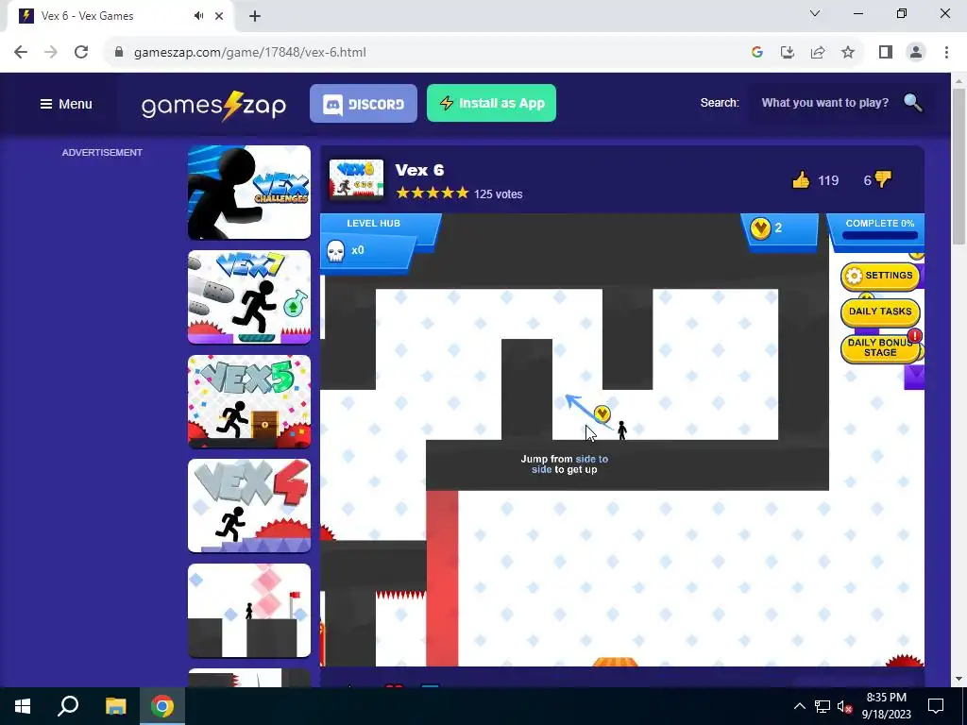
Task: Open the game SETTINGS button
Action: tap(880, 276)
